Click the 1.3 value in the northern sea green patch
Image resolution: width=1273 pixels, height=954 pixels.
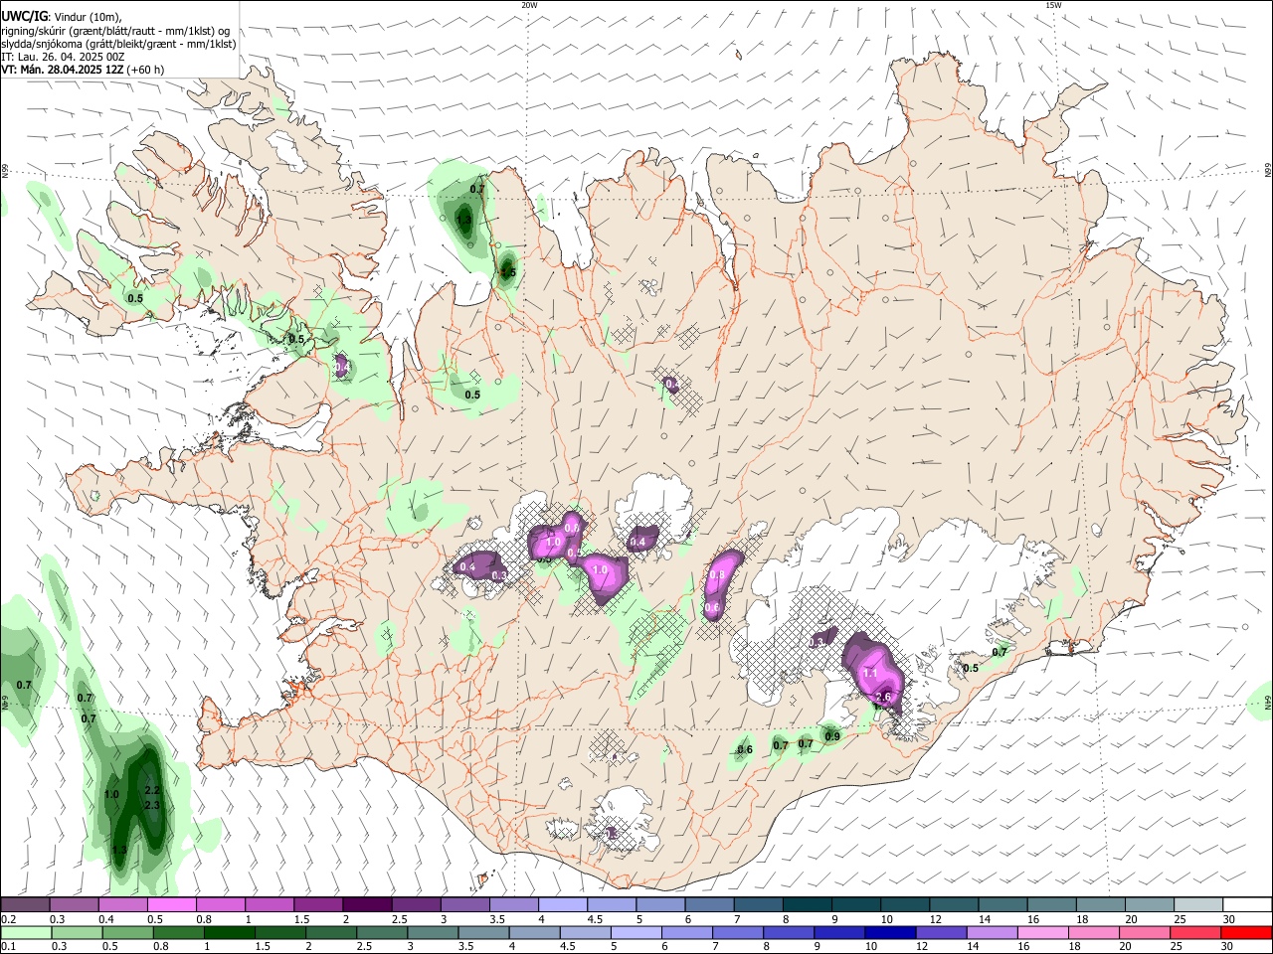[463, 220]
